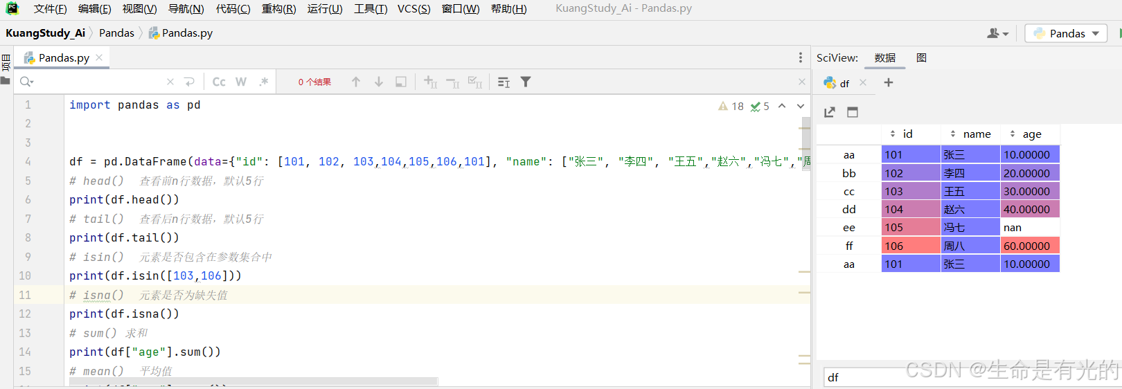The height and width of the screenshot is (389, 1122).
Task: Open search history magnifier dropdown
Action: coord(27,82)
